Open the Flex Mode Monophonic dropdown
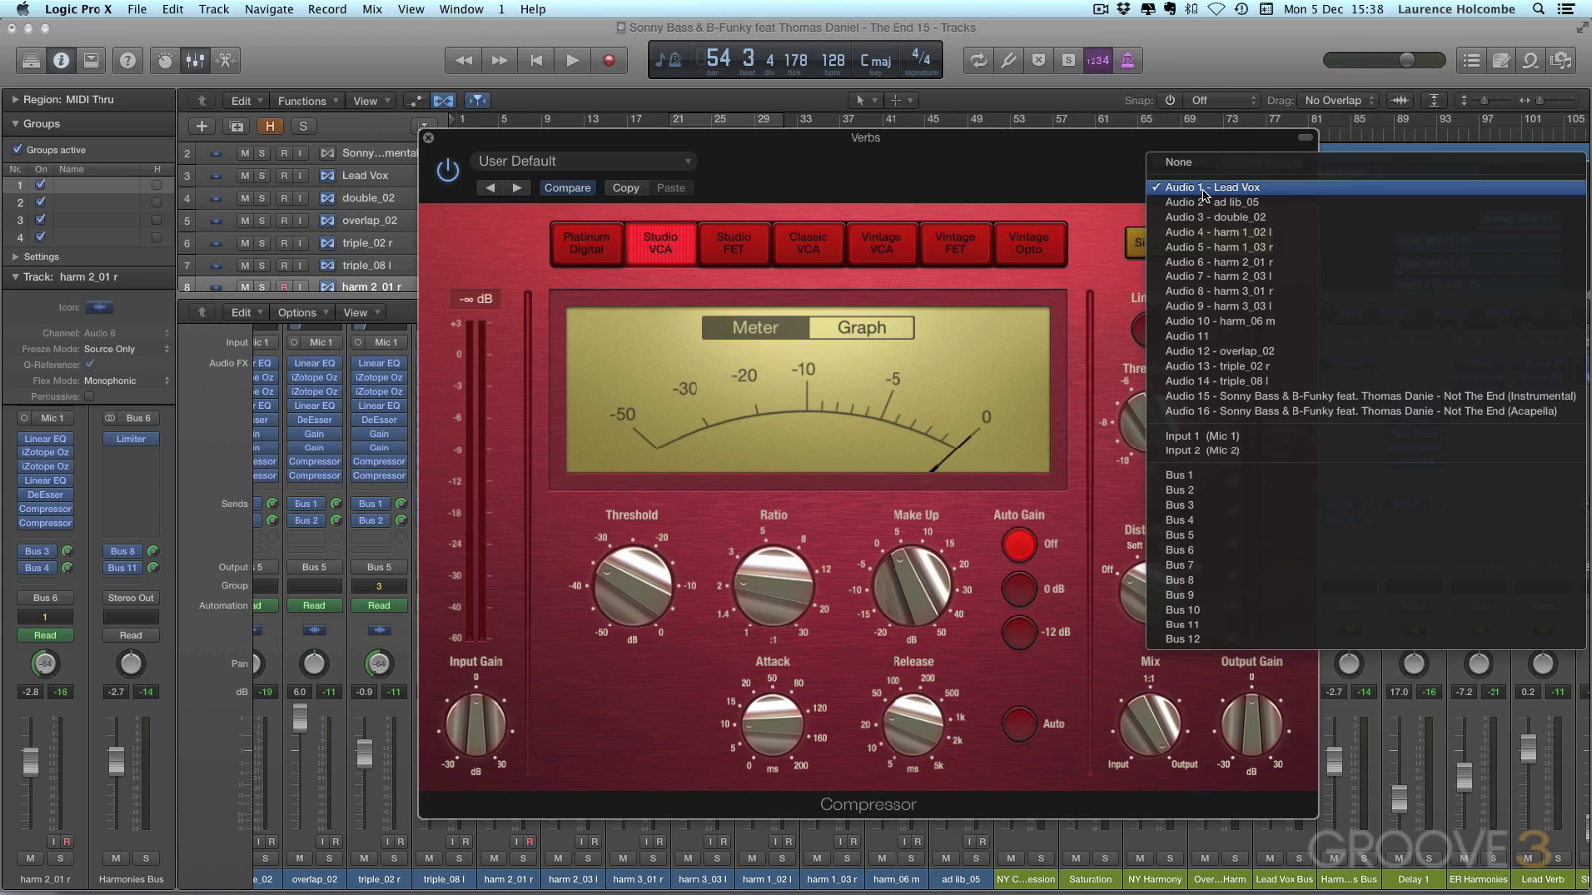Image resolution: width=1592 pixels, height=895 pixels. 126,380
